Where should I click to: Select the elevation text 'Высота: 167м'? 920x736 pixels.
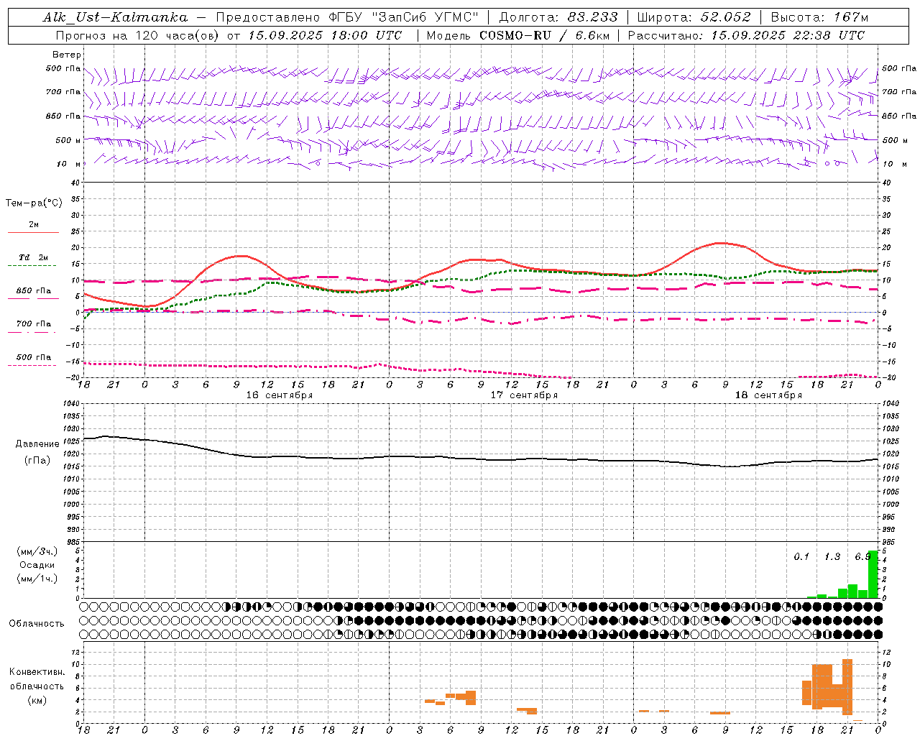pos(819,17)
